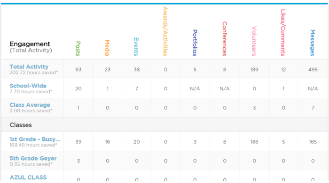The image size is (329, 183).
Task: Open the 5th Grade Geyer class
Action: [x=33, y=158]
